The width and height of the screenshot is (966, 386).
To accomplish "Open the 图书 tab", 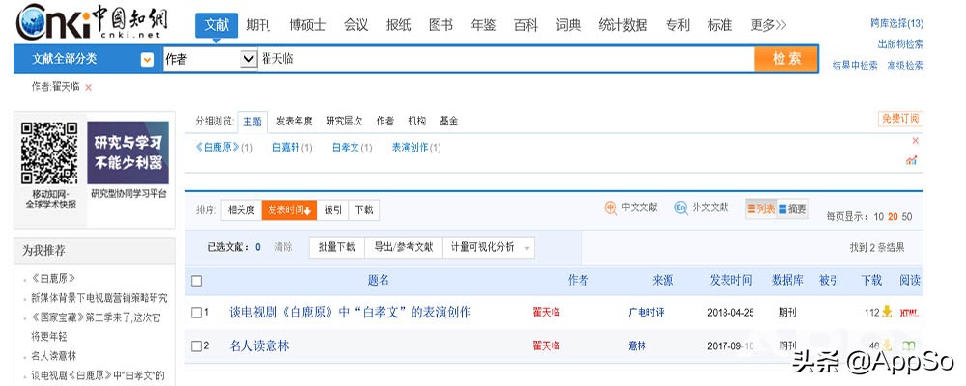I will tap(441, 25).
